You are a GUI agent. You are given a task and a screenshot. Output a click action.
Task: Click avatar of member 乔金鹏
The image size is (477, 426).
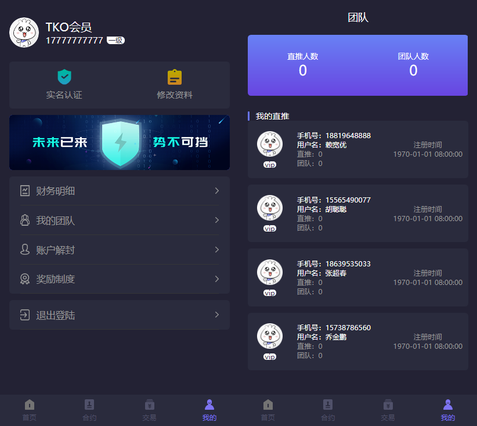pyautogui.click(x=270, y=336)
